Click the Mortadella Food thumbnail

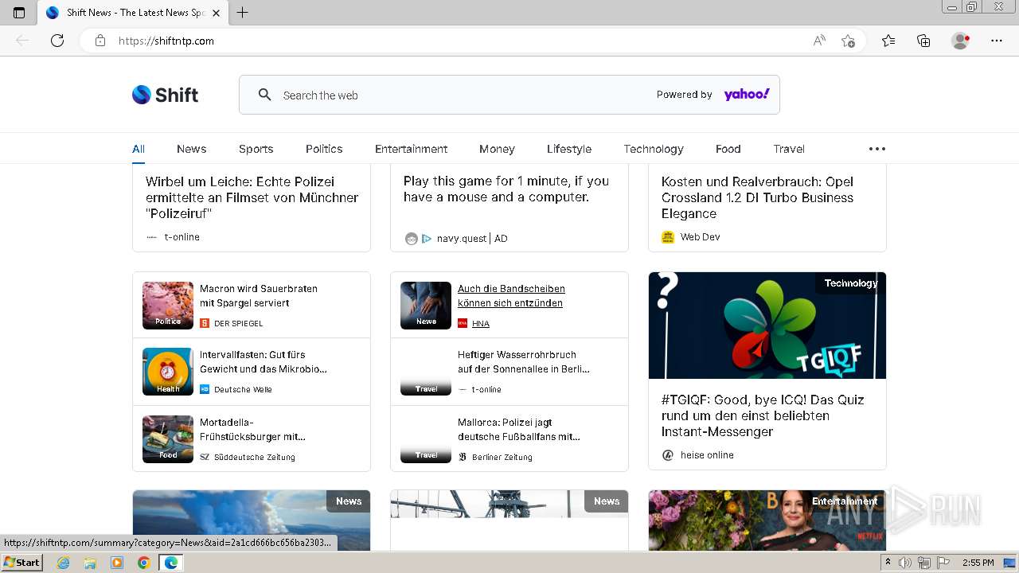tap(168, 439)
